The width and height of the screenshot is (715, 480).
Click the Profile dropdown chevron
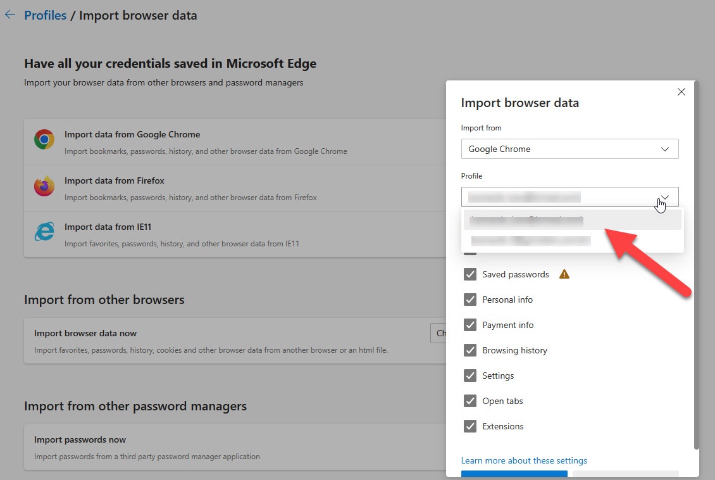point(665,197)
